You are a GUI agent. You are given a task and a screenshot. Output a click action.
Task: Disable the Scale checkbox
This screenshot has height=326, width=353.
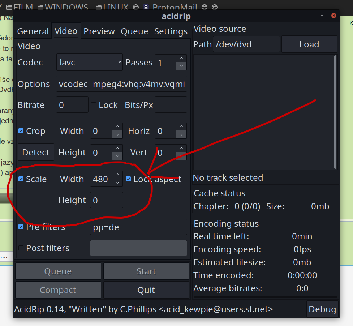(x=21, y=179)
